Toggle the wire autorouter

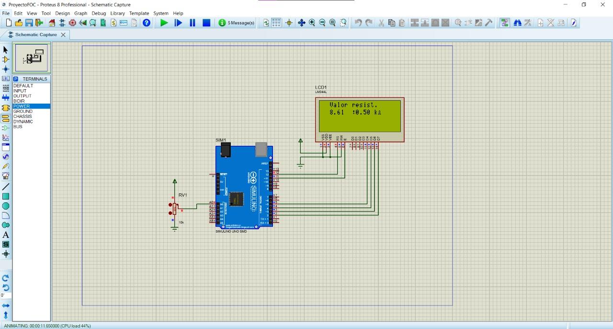point(504,23)
